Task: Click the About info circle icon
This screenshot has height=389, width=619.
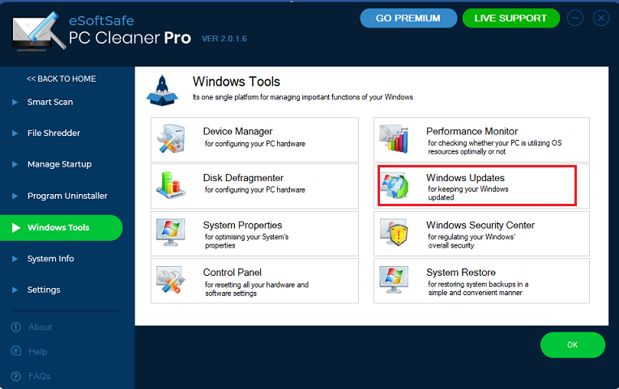Action: click(15, 327)
